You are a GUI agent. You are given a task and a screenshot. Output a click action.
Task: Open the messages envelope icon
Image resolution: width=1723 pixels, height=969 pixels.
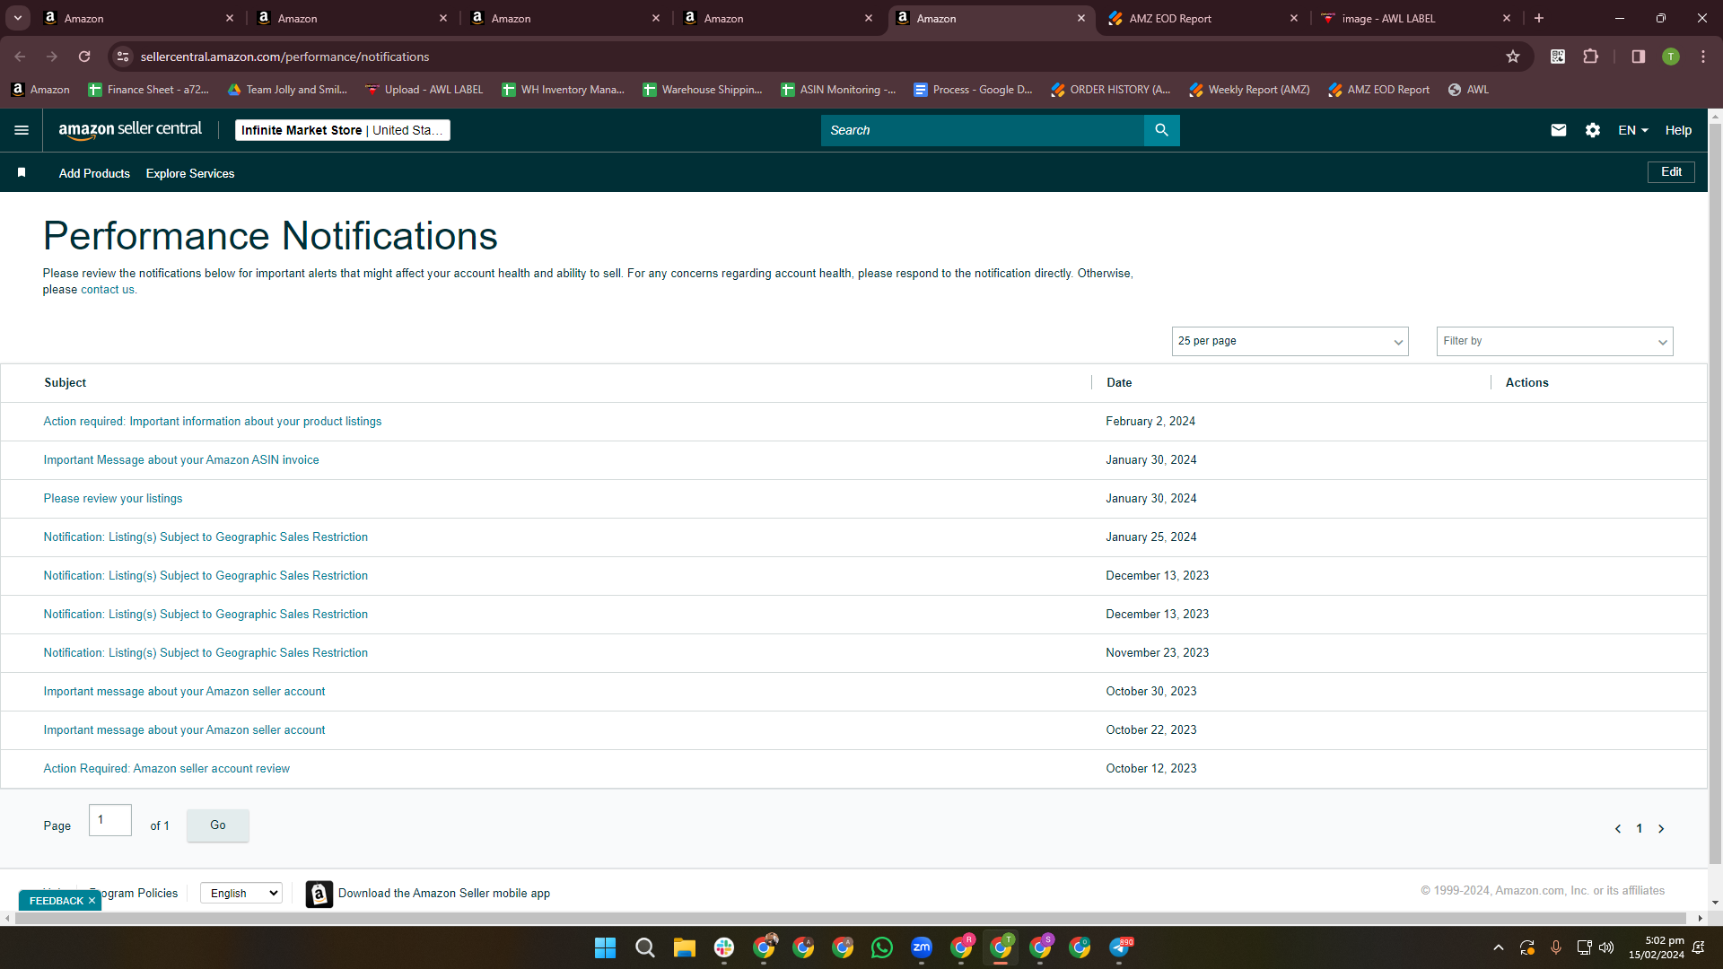point(1559,130)
